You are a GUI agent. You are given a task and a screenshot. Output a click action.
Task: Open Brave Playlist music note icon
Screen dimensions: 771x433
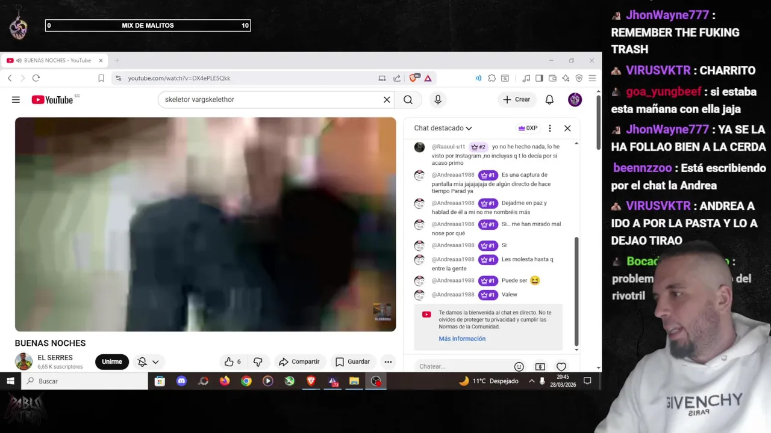[526, 78]
